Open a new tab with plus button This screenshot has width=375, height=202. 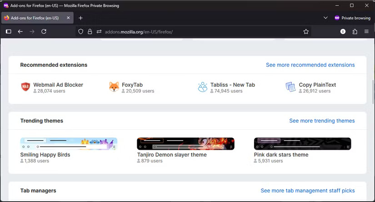pyautogui.click(x=80, y=18)
